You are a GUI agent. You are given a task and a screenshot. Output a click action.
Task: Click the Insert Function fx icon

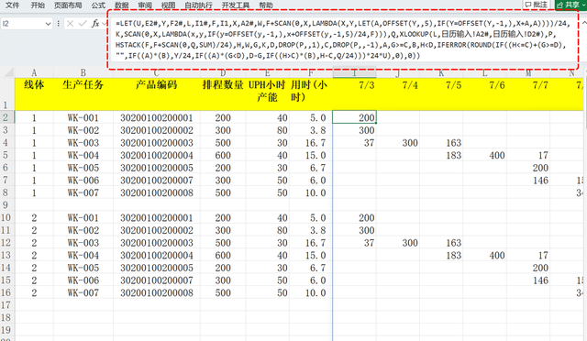pos(95,24)
